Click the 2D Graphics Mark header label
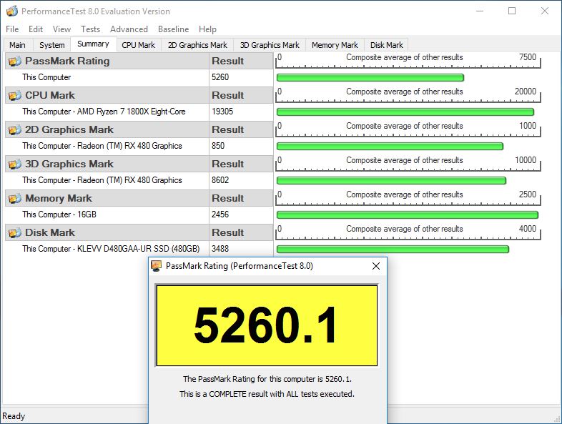Image resolution: width=562 pixels, height=424 pixels. pos(69,129)
